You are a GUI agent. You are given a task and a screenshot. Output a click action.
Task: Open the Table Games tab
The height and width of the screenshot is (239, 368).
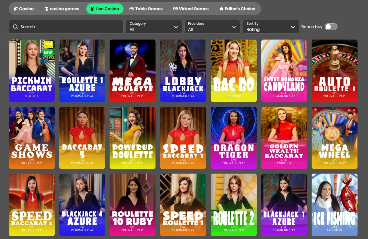click(x=146, y=9)
